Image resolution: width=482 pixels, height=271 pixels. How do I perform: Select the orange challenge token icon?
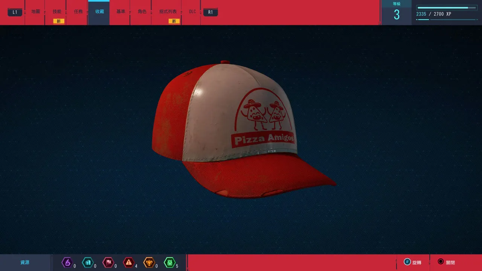(x=149, y=262)
